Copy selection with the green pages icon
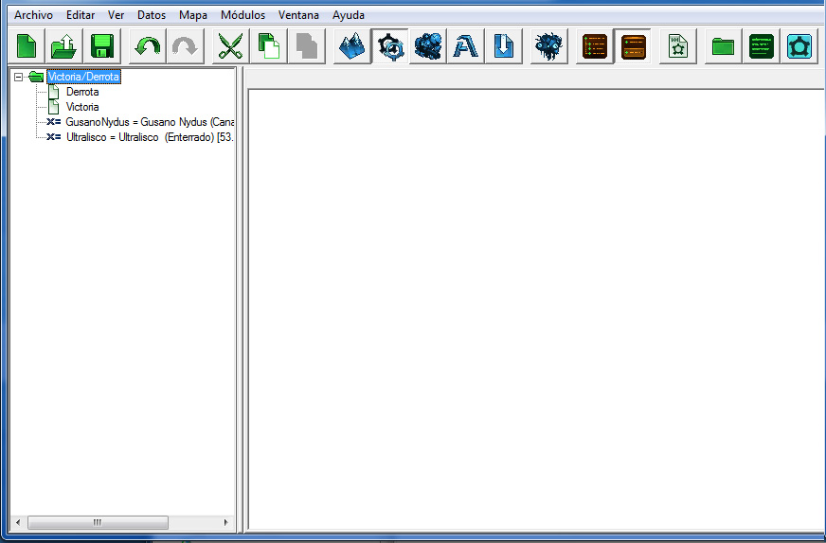 [269, 46]
